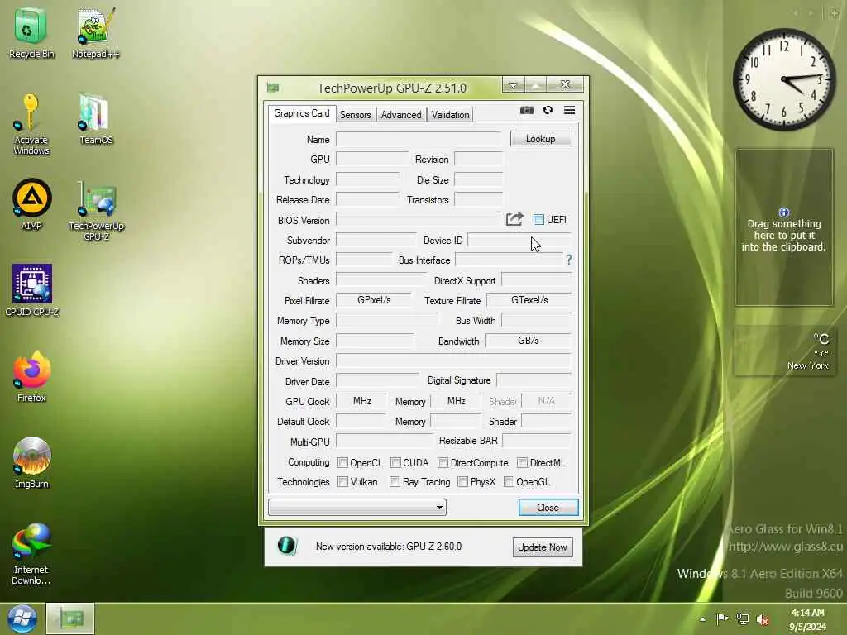Switch to the Validation tab
This screenshot has width=847, height=635.
[x=450, y=114]
